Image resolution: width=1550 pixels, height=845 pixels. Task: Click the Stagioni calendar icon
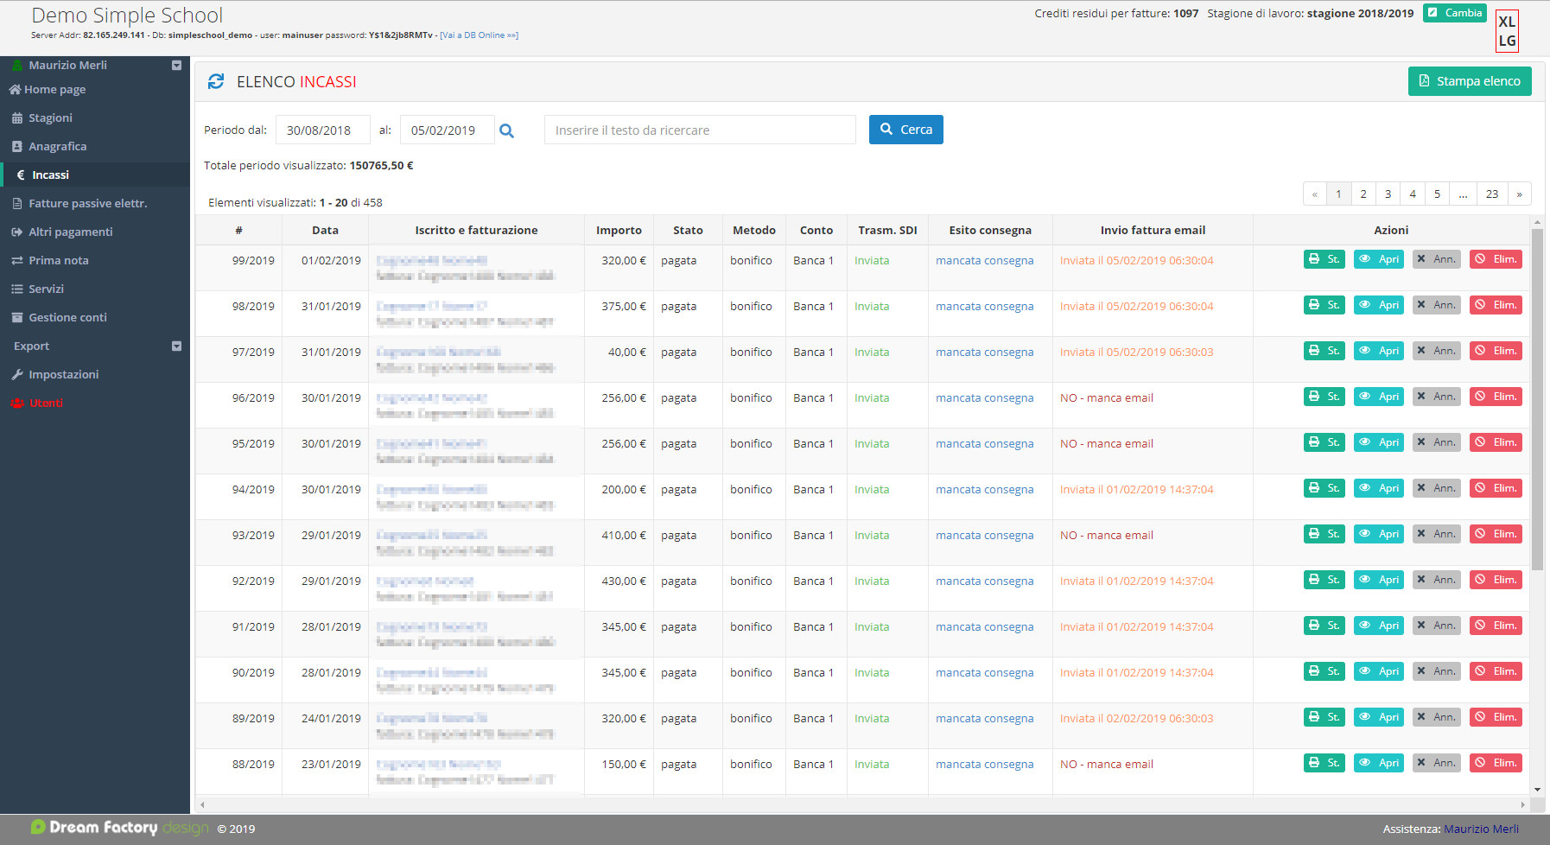[16, 118]
